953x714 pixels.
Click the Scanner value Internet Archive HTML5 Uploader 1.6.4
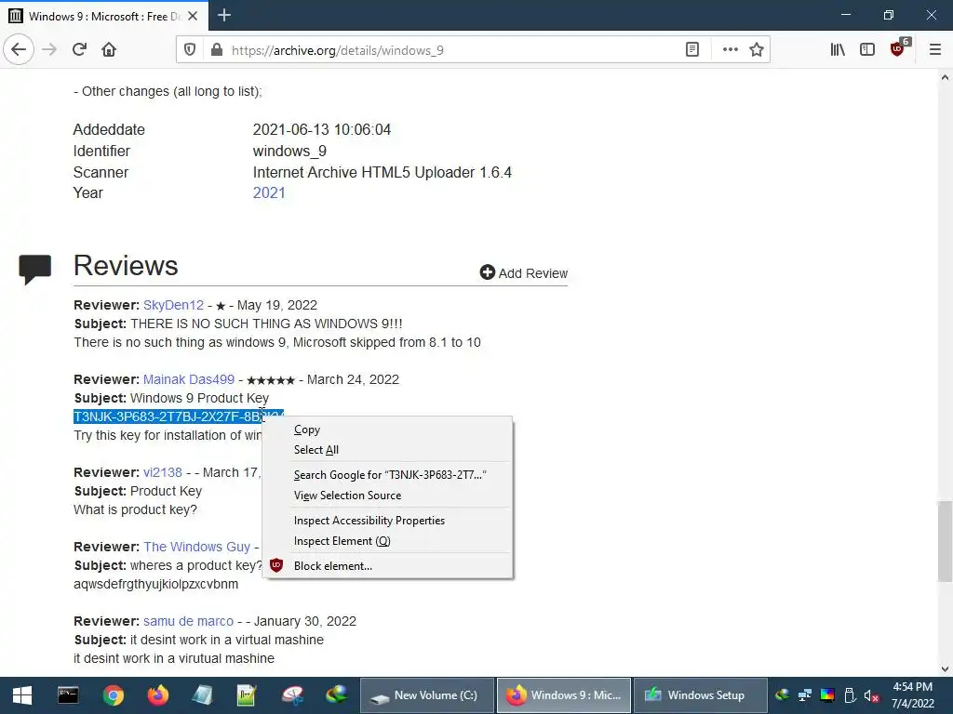point(382,172)
